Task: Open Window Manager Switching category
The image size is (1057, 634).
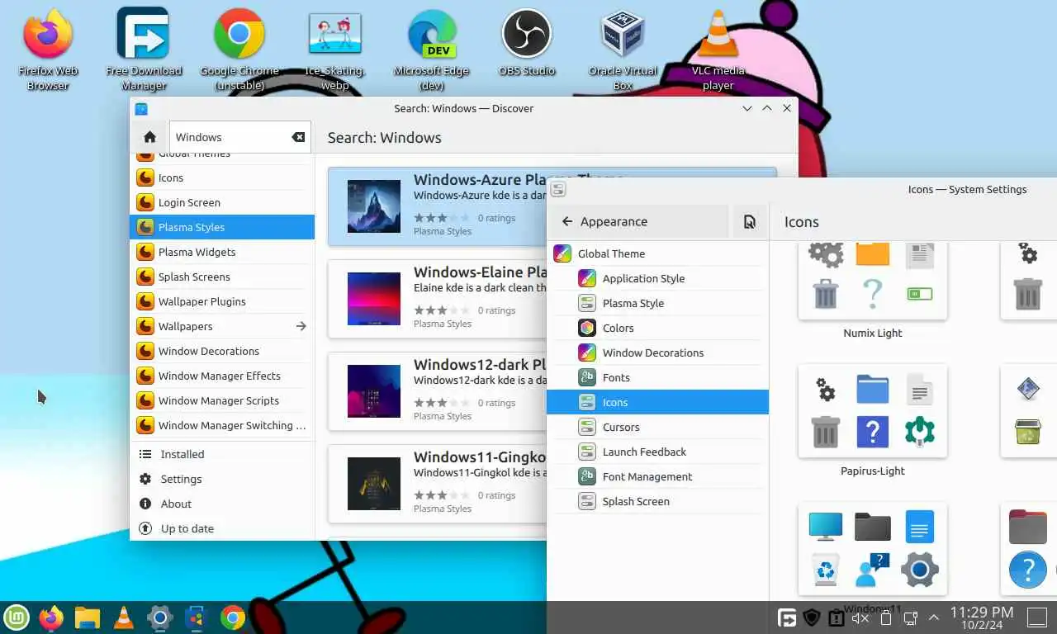Action: coord(222,425)
